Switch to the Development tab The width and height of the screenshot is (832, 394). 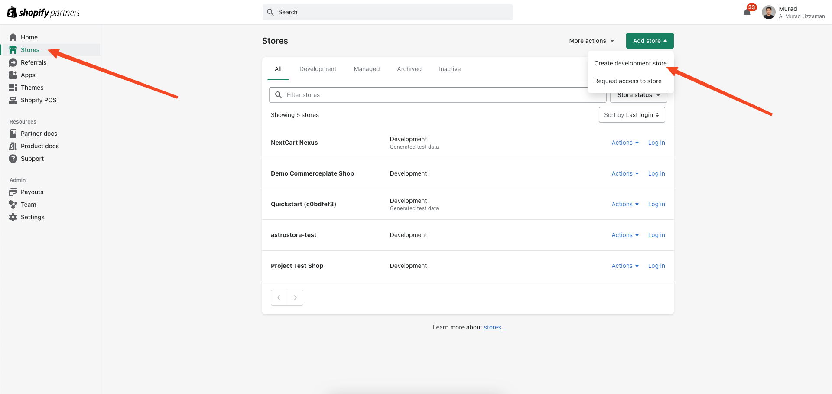[x=318, y=69]
